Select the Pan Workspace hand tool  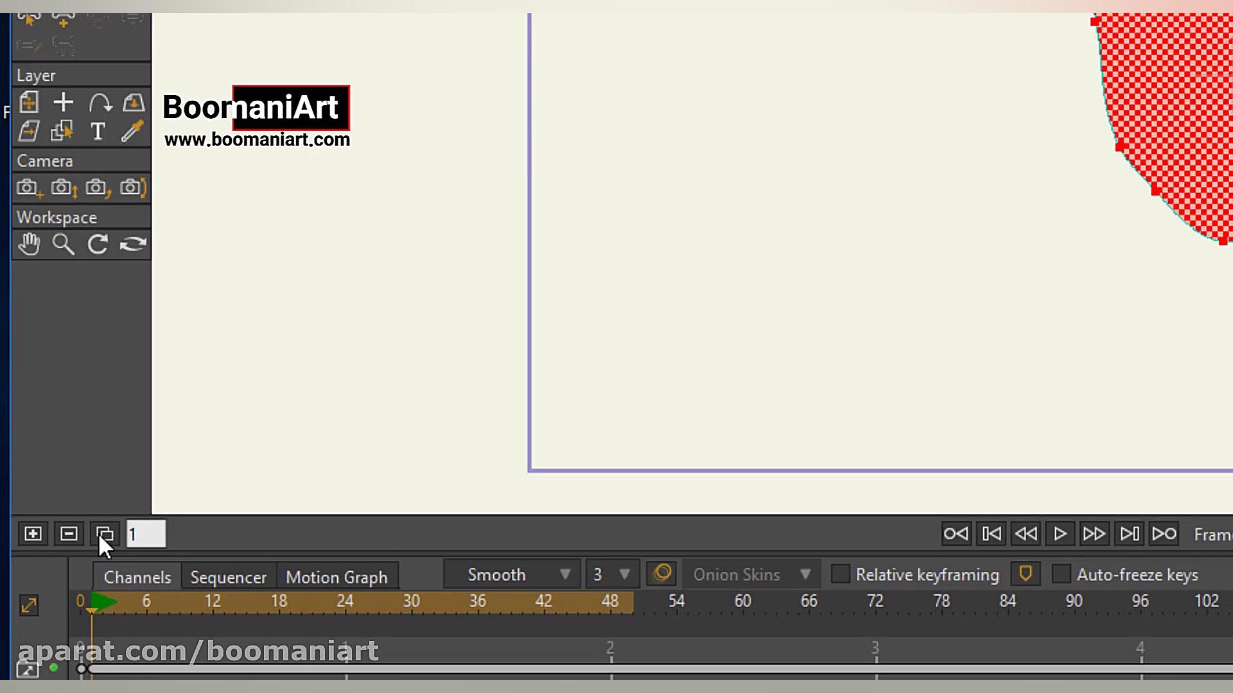click(x=29, y=244)
